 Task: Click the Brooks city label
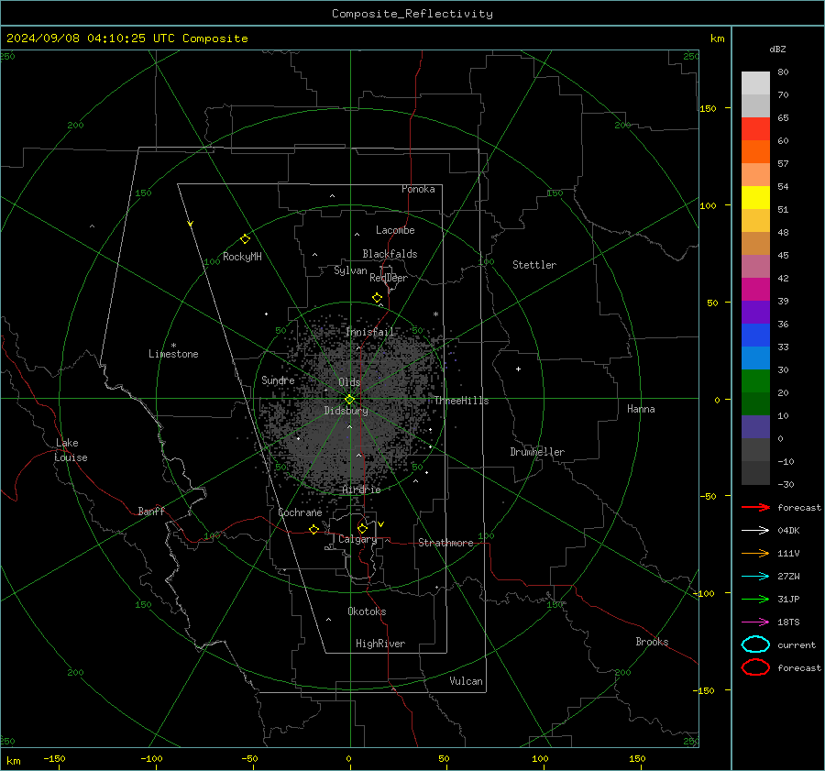tap(652, 642)
